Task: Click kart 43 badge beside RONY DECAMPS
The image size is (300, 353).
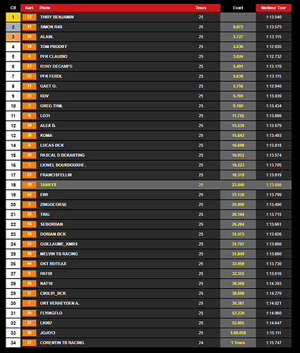Action: 29,66
